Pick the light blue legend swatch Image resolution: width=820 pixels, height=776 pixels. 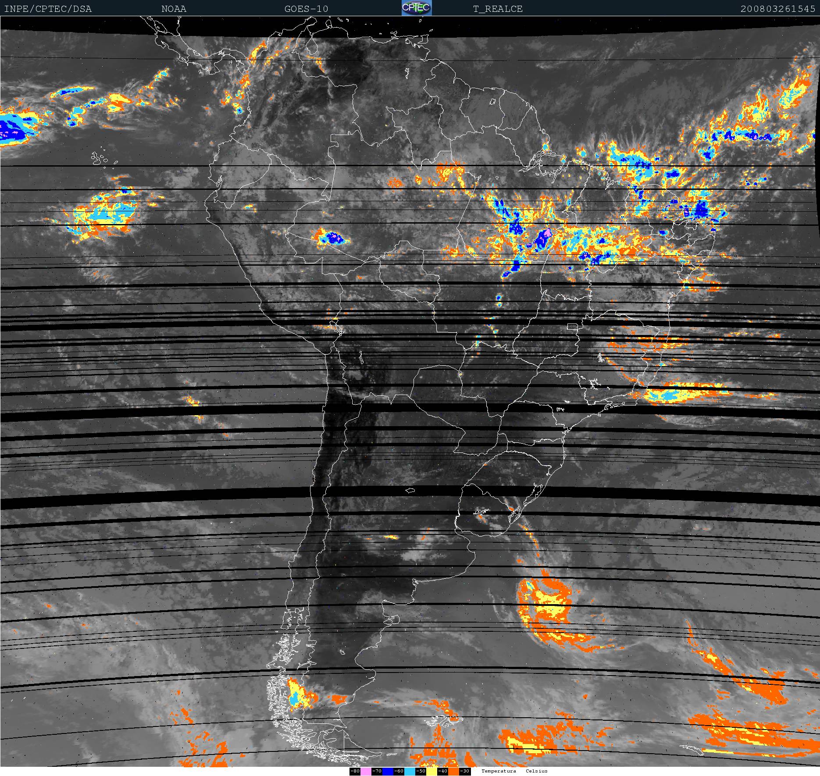[410, 771]
